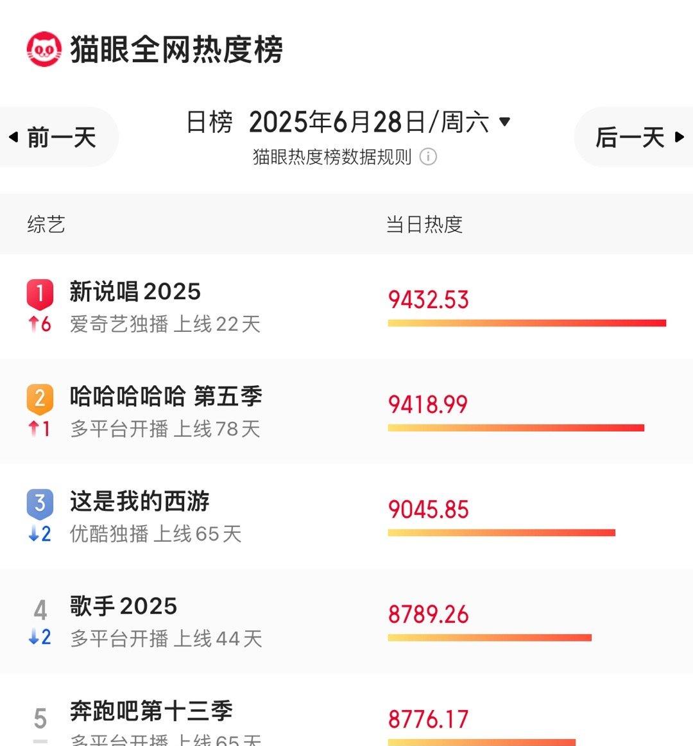Open 哈哈哈哈哈 第五季 show entry

[346, 412]
